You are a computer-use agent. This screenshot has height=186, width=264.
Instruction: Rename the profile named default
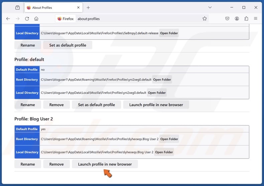[28, 105]
